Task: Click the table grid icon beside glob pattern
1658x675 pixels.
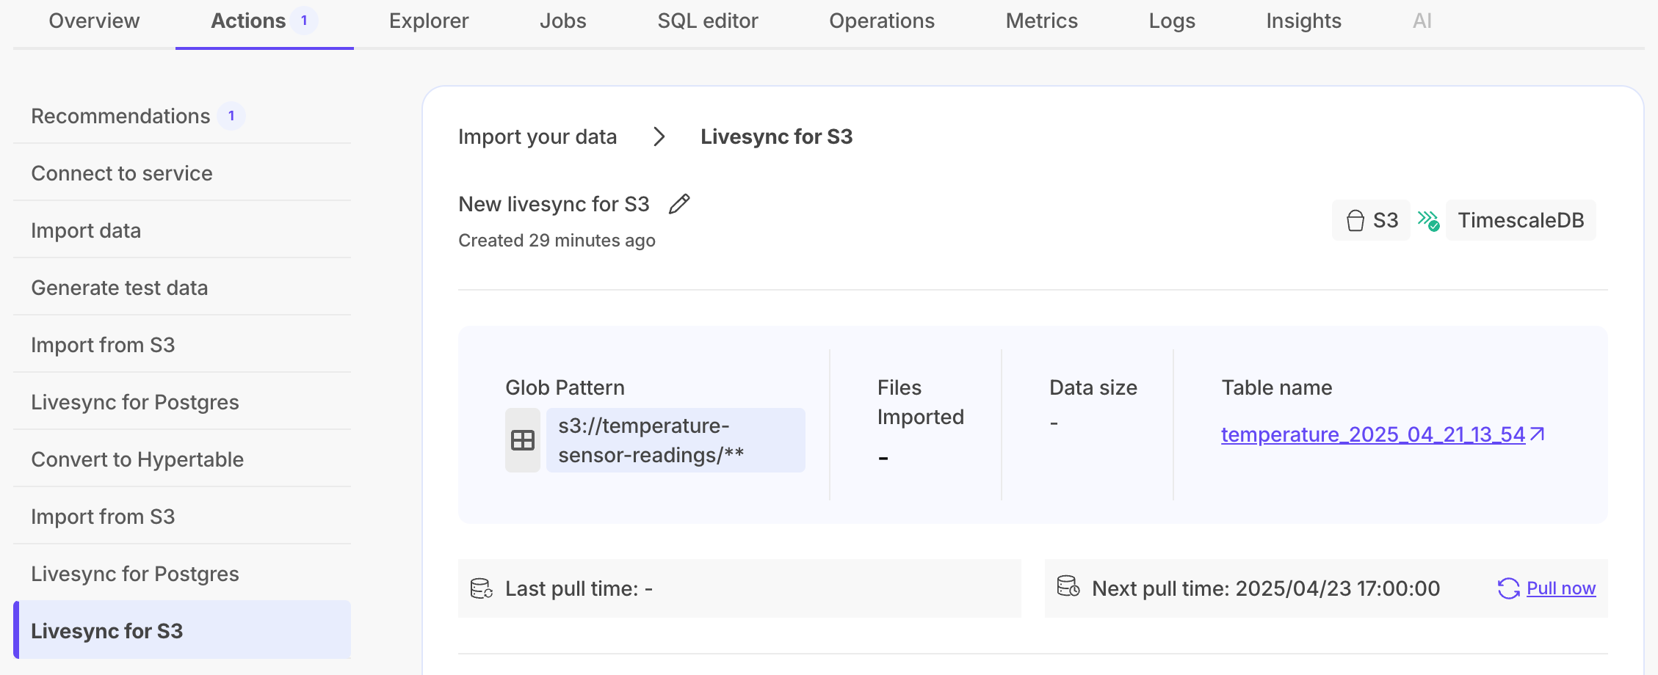Action: (523, 440)
